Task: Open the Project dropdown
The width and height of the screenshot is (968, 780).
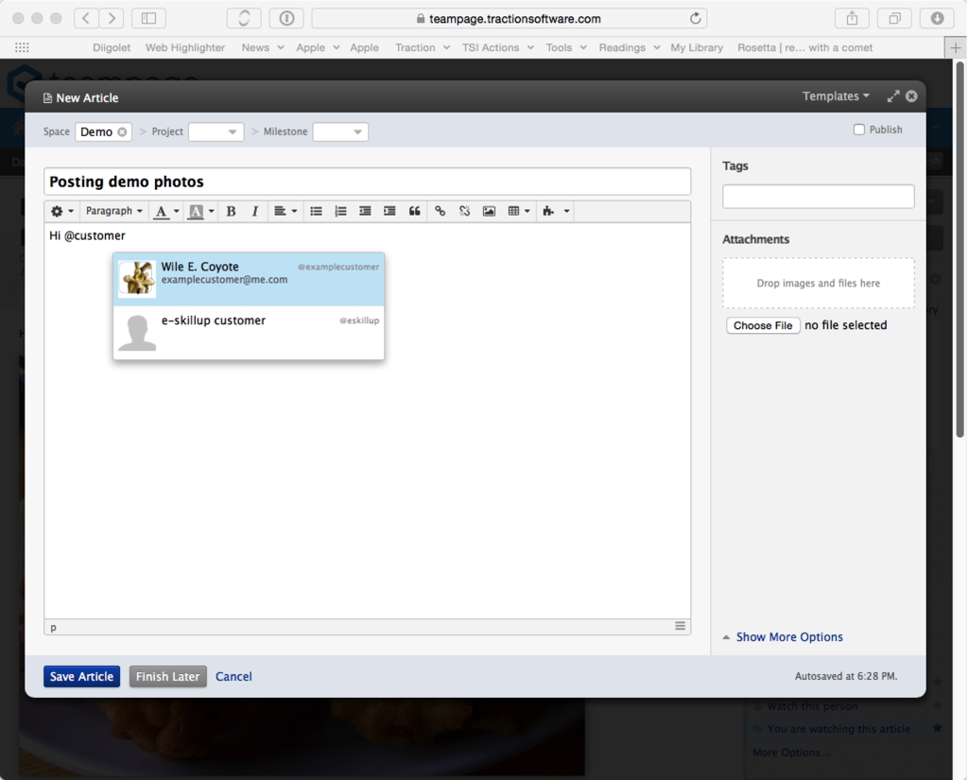Action: pyautogui.click(x=216, y=132)
